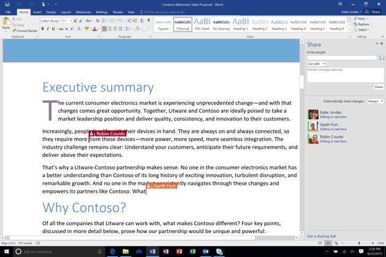Decrease font size with Shrink Font
Viewport: 386px width, 257px height.
click(80, 21)
